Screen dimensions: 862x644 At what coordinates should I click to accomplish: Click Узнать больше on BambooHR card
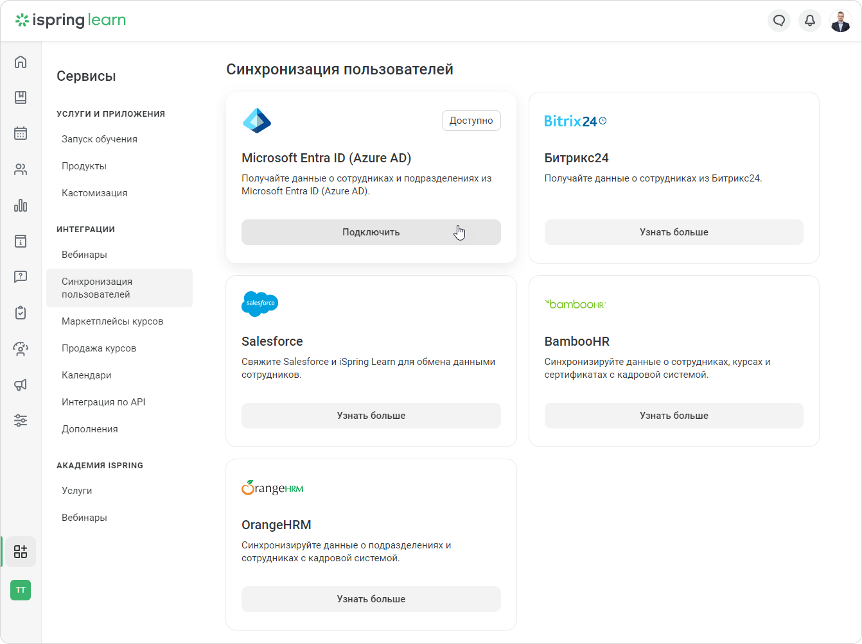[x=674, y=416]
